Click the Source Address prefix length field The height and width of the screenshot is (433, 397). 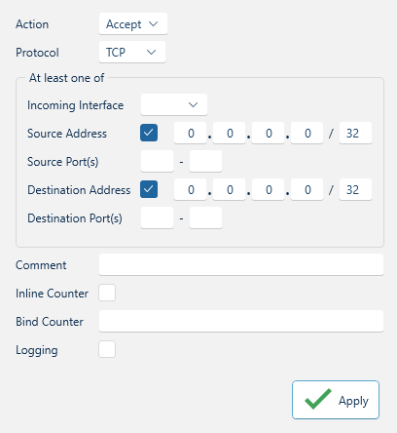coord(355,133)
